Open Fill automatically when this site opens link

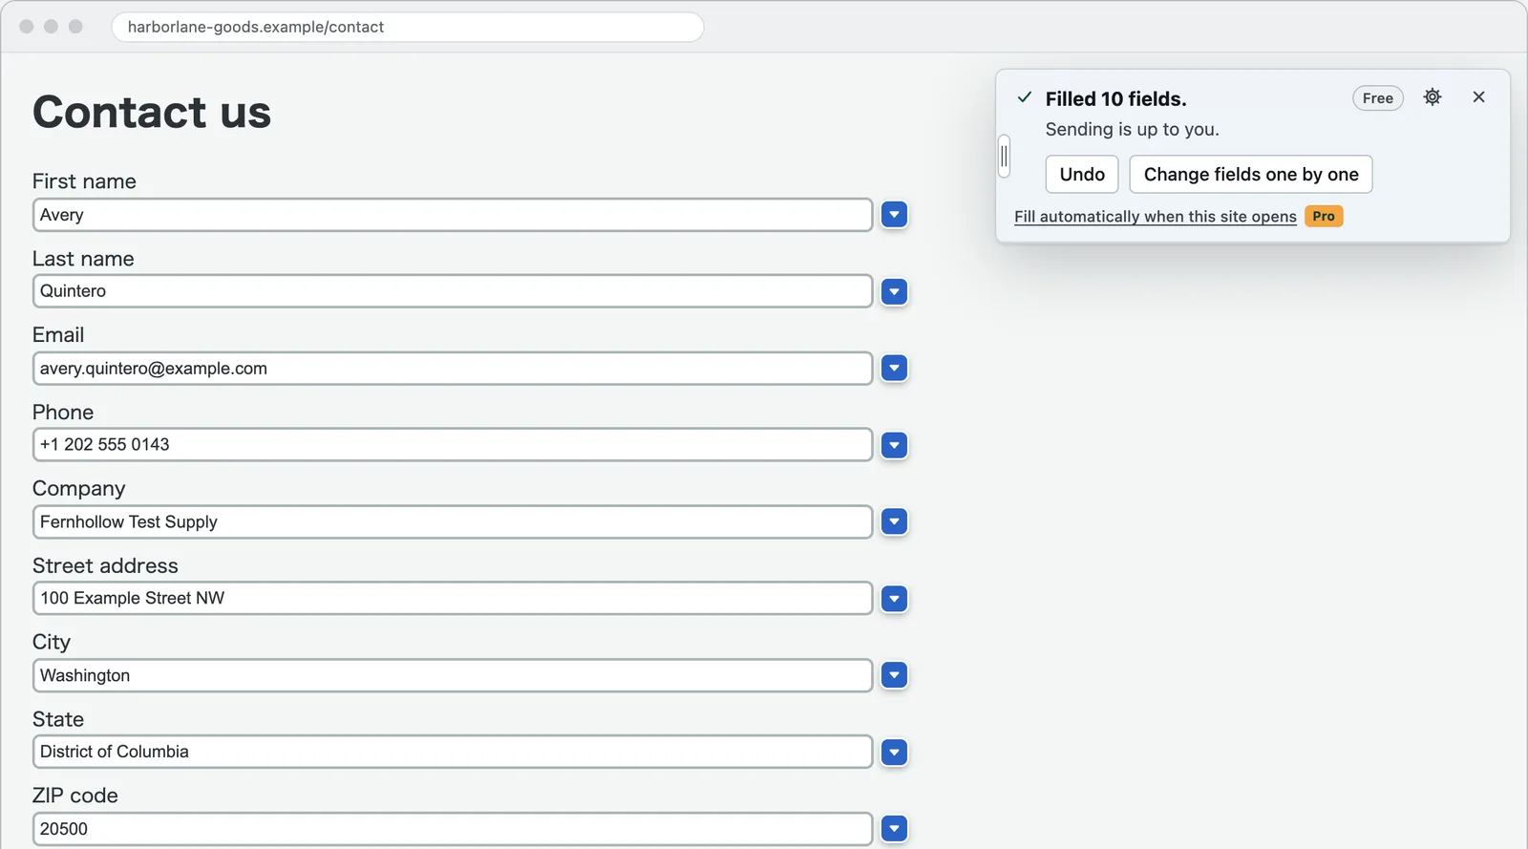pos(1156,217)
